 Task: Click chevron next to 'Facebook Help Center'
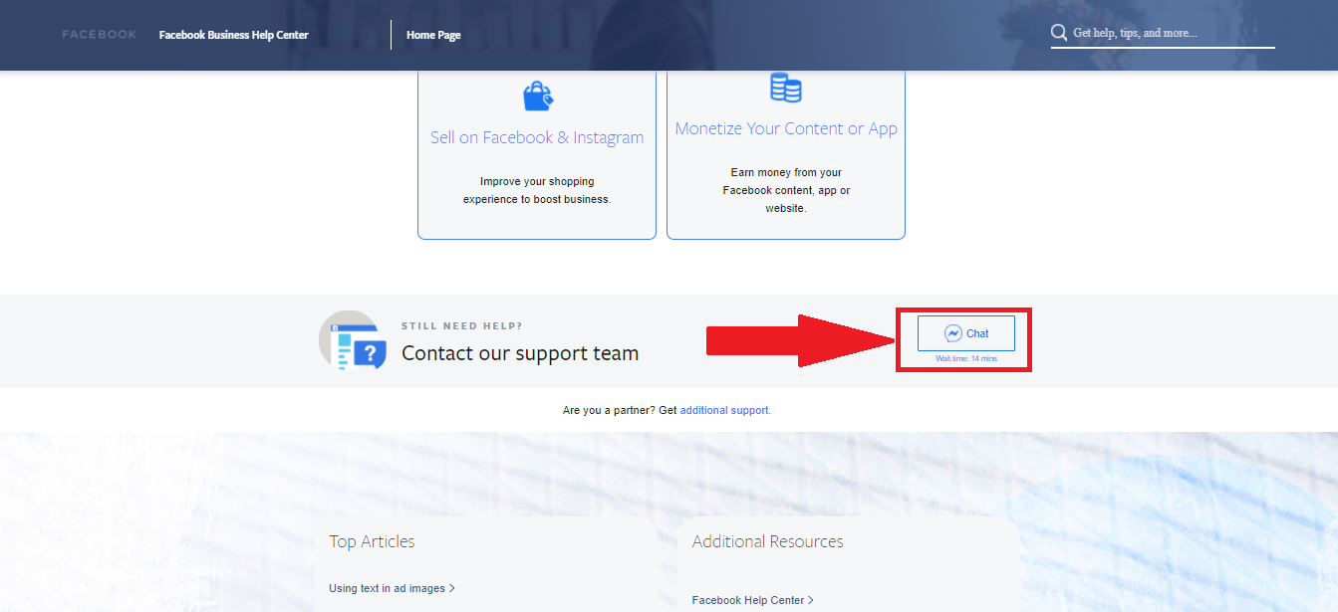click(811, 600)
